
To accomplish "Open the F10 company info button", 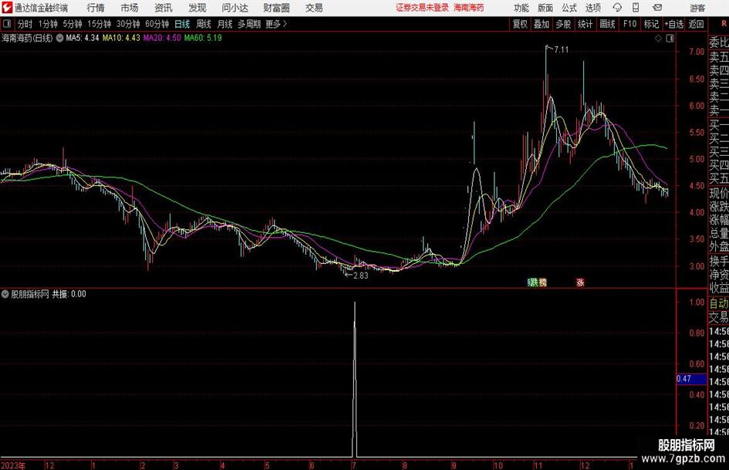I will click(x=630, y=24).
